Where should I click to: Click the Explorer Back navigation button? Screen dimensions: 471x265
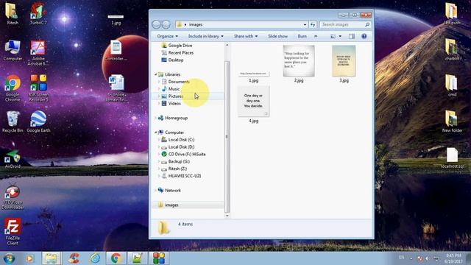click(156, 24)
